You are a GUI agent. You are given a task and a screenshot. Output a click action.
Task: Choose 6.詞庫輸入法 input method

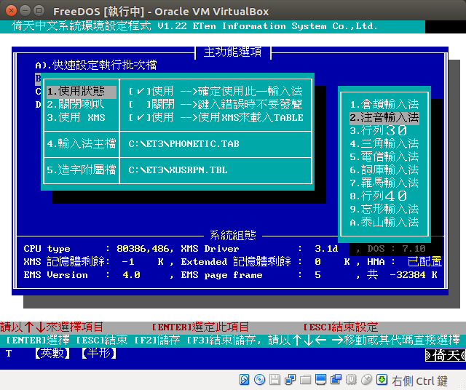[384, 170]
